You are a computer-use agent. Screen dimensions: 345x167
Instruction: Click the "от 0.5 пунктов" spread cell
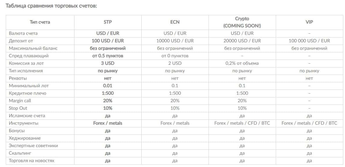pos(108,56)
